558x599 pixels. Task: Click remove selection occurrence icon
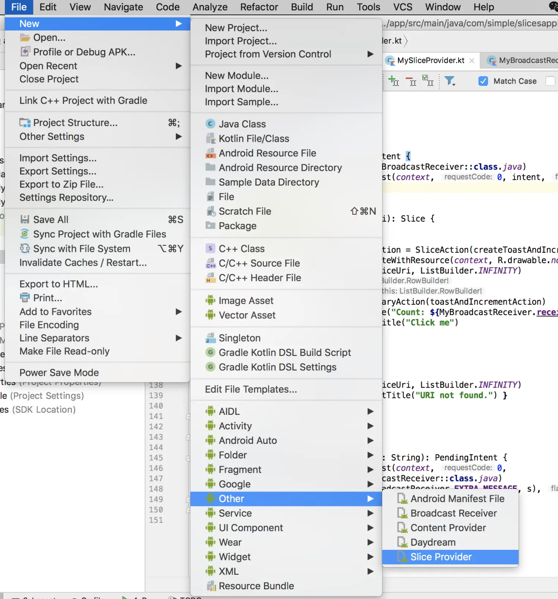click(411, 81)
